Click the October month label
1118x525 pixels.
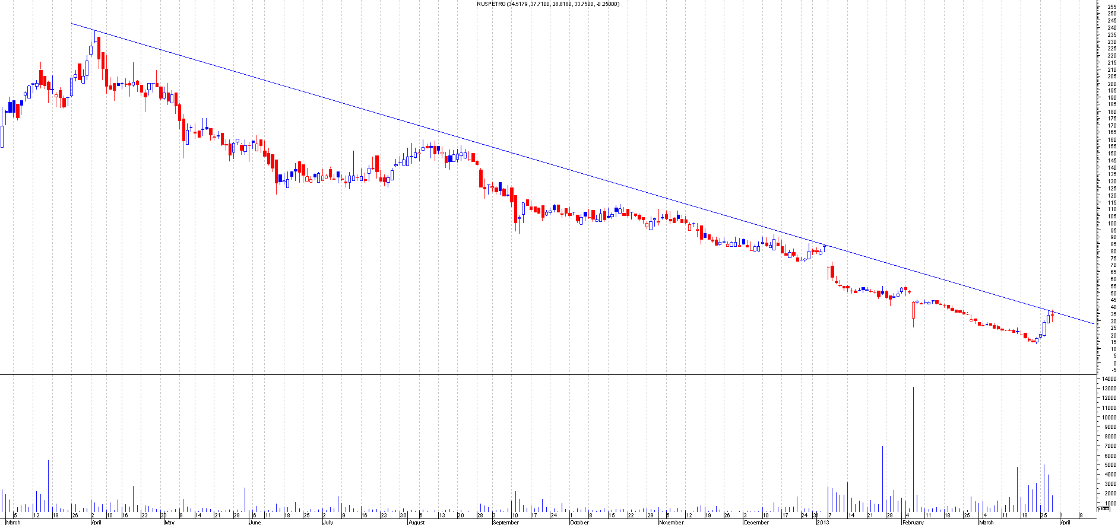click(579, 523)
